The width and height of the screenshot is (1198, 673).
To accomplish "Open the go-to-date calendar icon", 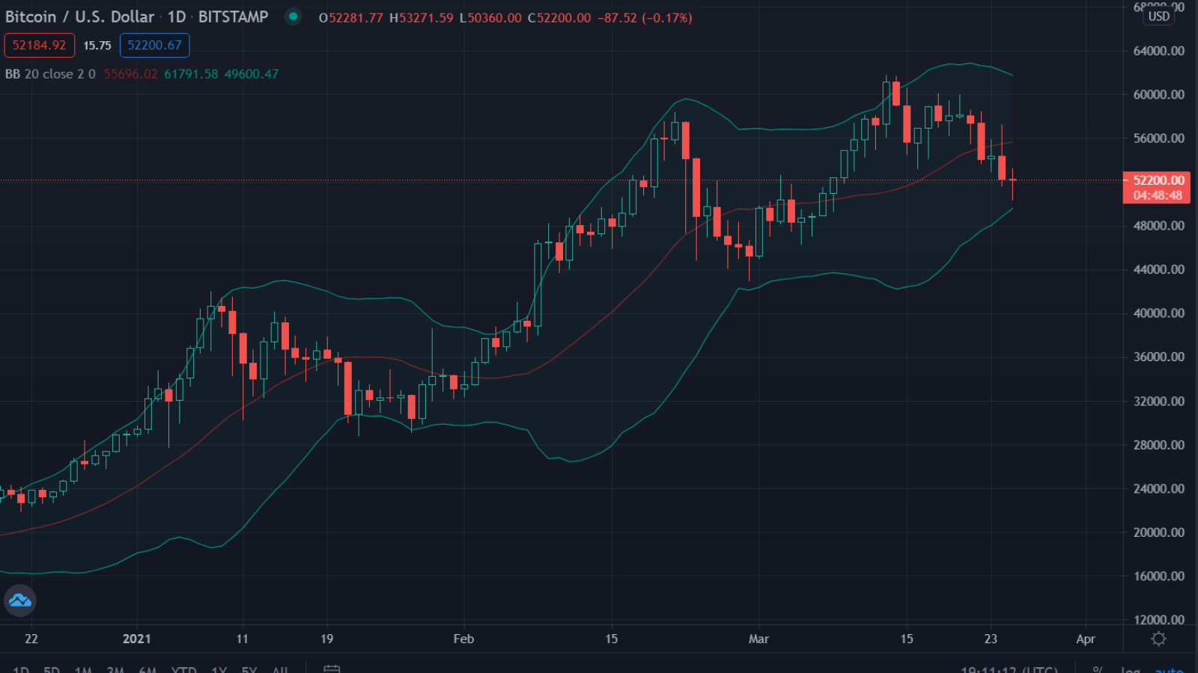I will pyautogui.click(x=332, y=669).
